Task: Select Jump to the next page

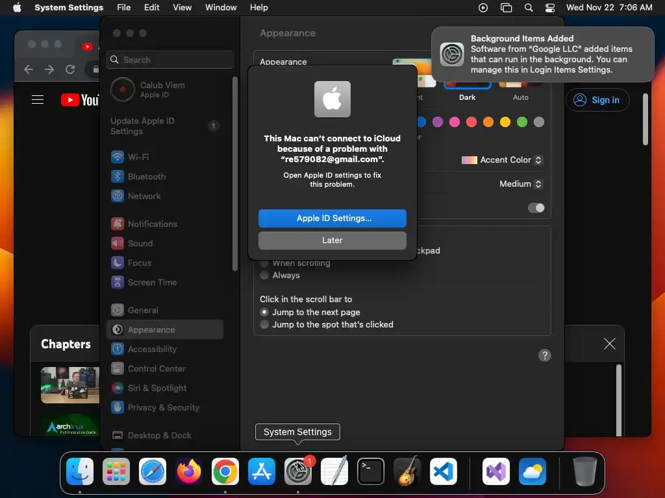Action: click(x=264, y=312)
